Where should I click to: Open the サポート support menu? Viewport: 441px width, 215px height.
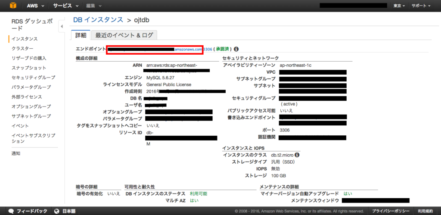click(421, 6)
